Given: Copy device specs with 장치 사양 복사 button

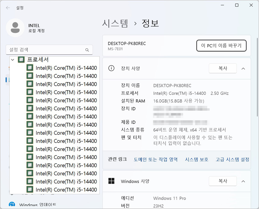Looking at the screenshot, I should 223,68.
